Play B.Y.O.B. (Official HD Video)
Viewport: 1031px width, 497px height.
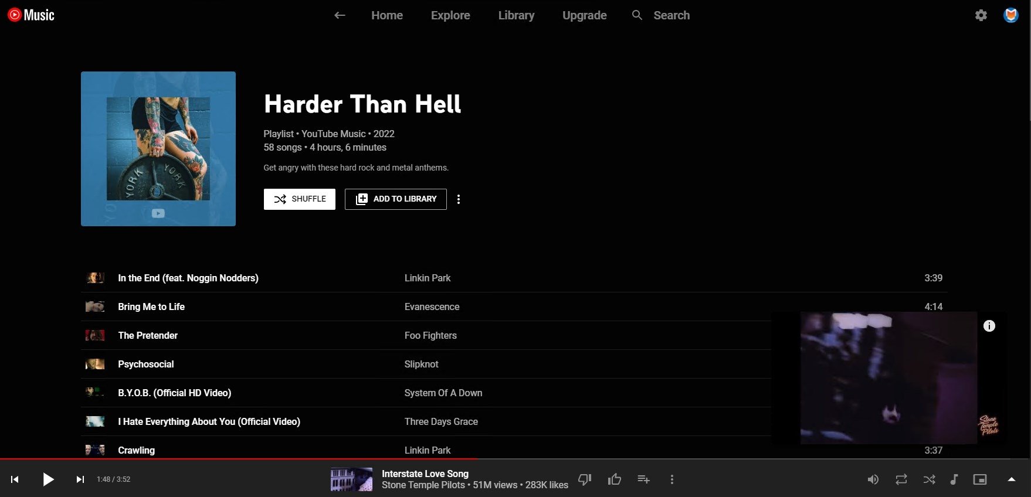175,393
